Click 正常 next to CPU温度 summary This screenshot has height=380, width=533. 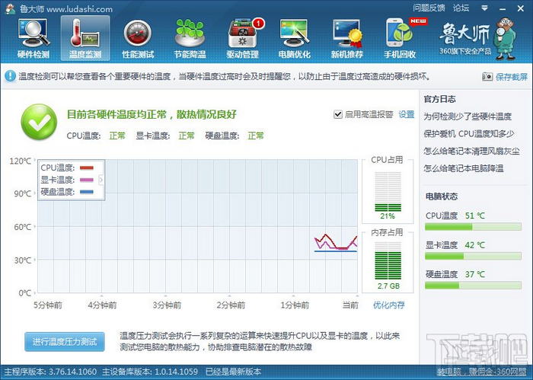[117, 136]
